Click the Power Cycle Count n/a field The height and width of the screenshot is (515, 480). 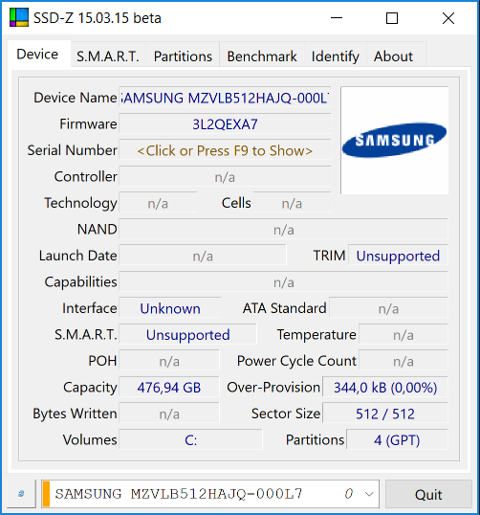pos(404,361)
